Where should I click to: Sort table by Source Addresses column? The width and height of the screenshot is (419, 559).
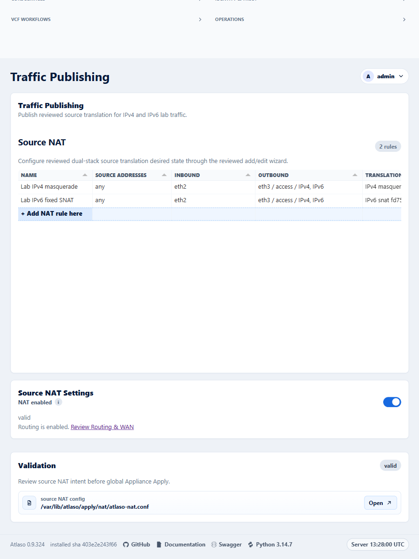pos(132,175)
